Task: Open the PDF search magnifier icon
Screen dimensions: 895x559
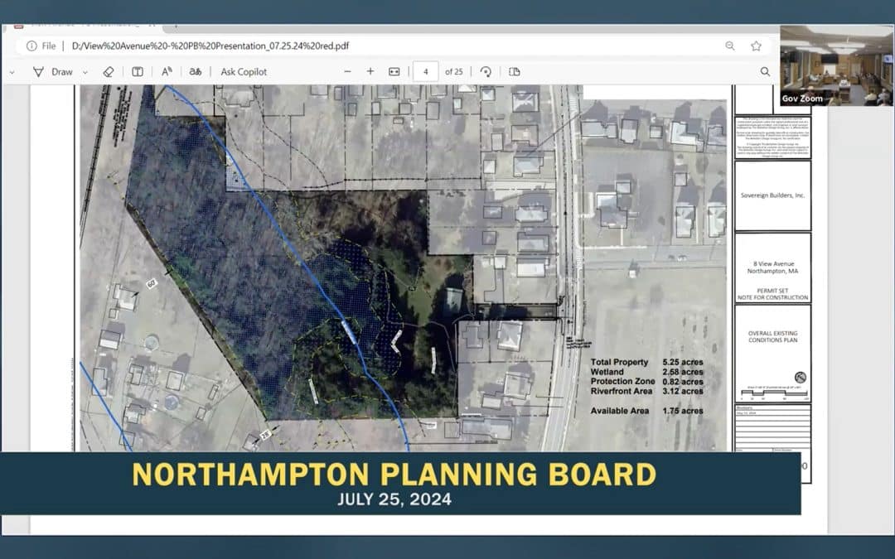Action: (765, 72)
